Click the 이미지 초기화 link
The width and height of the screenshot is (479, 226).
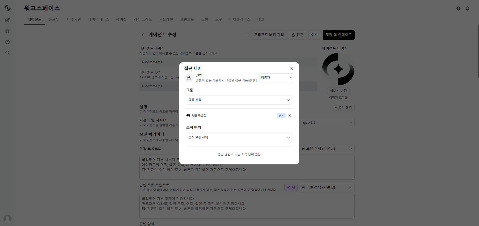pyautogui.click(x=338, y=98)
